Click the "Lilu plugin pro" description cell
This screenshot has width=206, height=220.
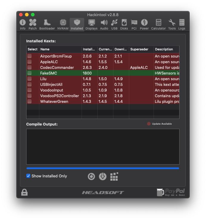click(167, 101)
